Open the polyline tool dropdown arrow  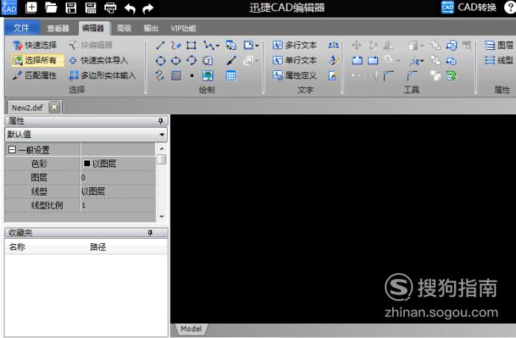217,46
